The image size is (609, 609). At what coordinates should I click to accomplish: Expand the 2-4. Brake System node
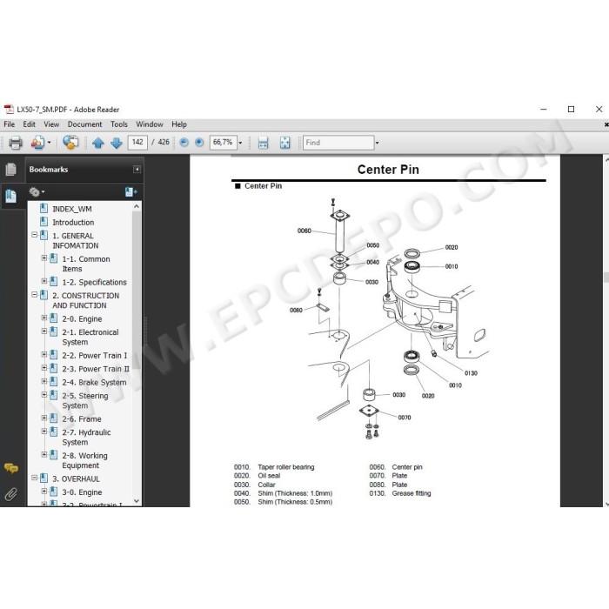point(43,381)
